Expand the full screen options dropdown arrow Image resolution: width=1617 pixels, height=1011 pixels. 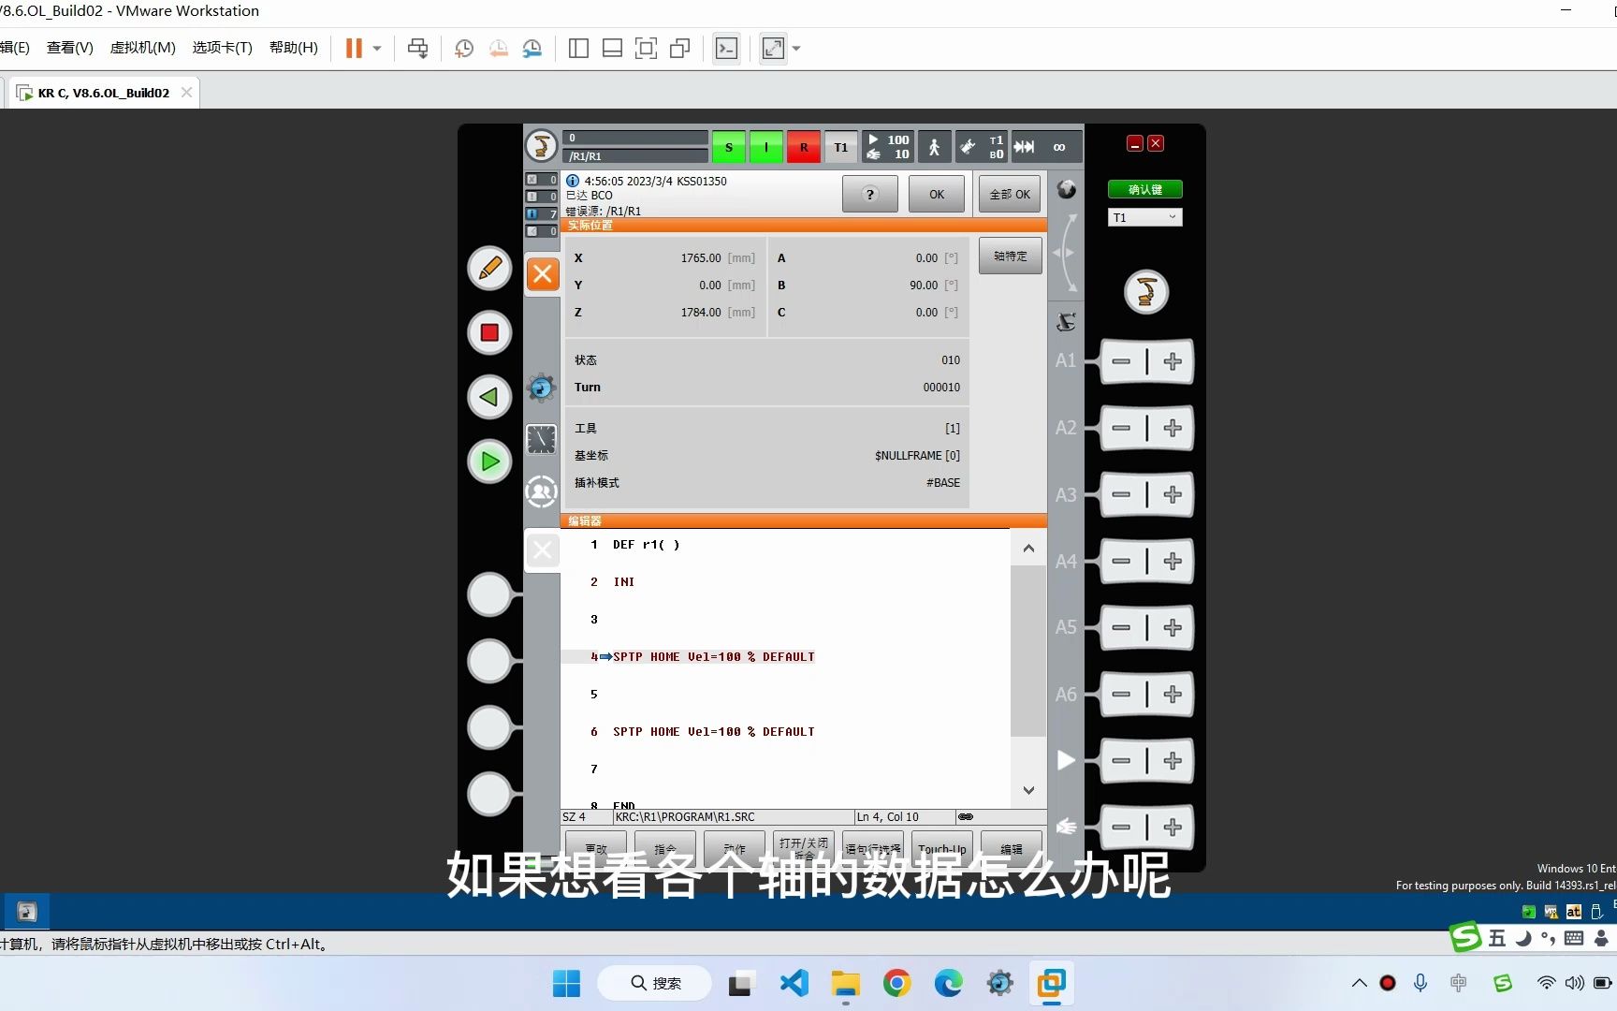(x=796, y=48)
